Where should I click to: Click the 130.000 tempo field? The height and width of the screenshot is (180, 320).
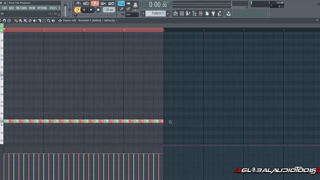point(109,10)
